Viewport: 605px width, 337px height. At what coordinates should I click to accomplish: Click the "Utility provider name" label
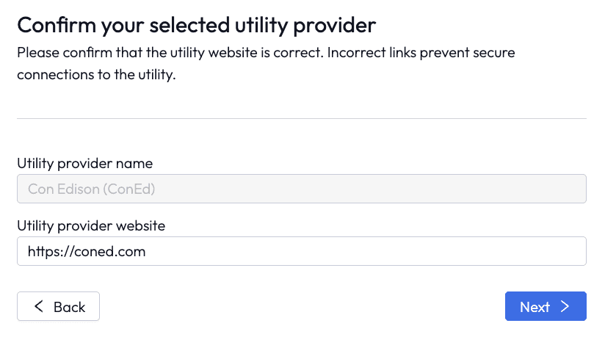point(85,163)
